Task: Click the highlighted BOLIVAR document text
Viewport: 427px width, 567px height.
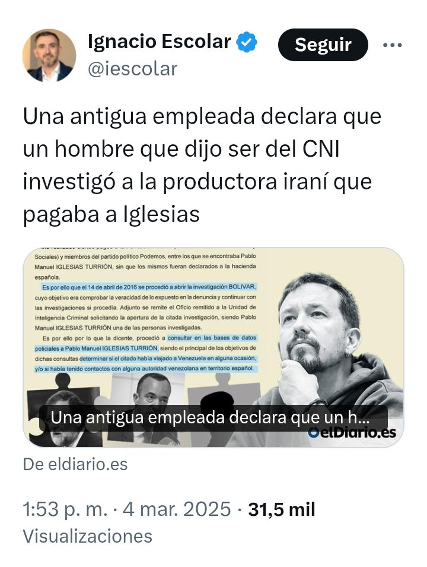Action: [149, 287]
